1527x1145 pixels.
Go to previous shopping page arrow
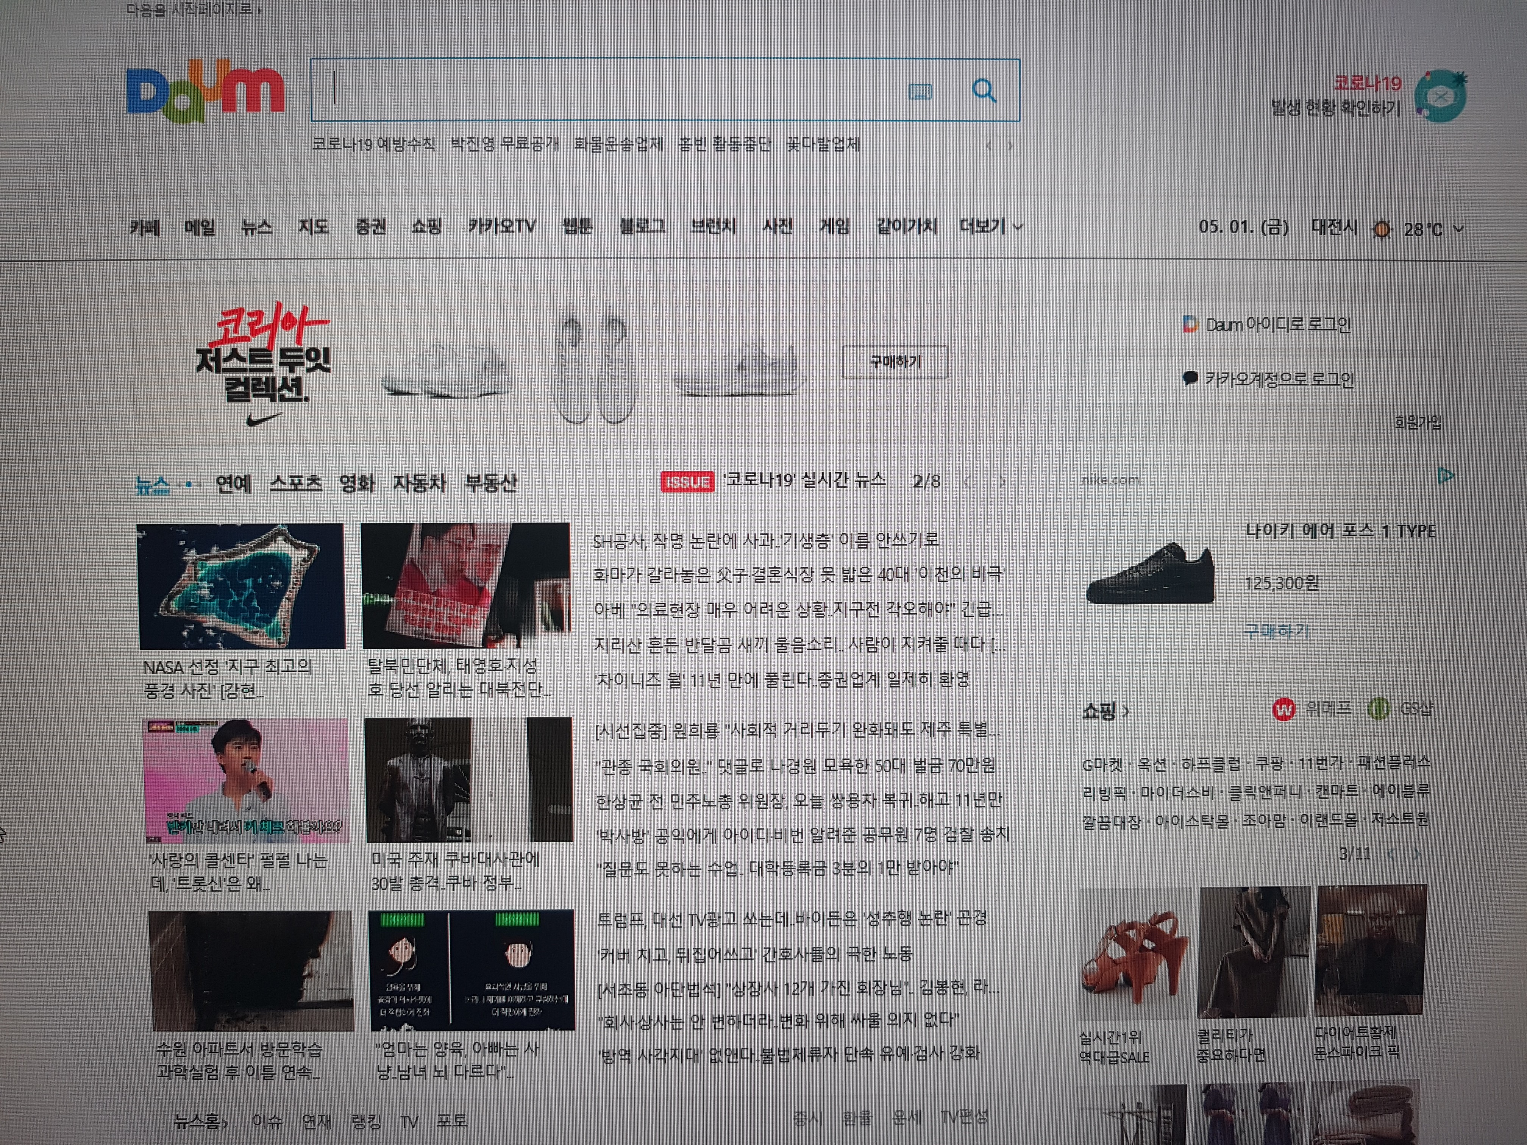pos(1392,855)
